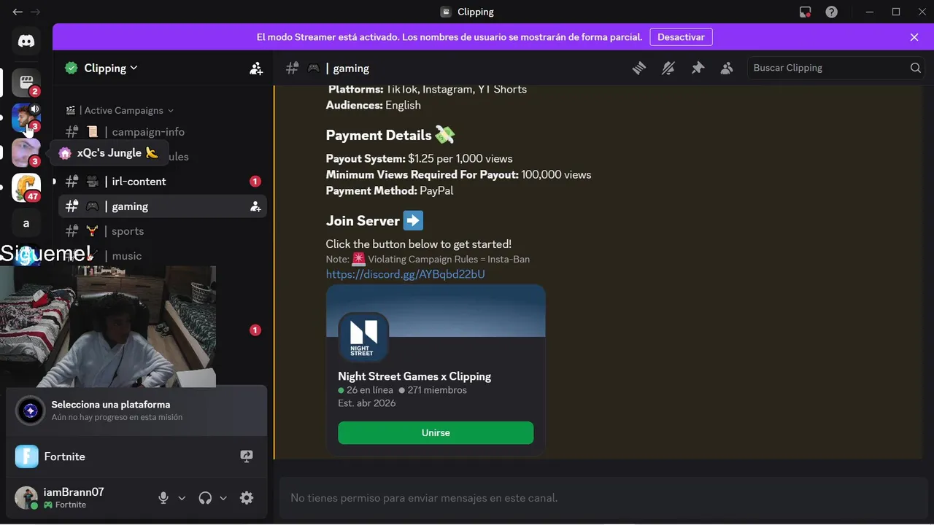Click Desactivar to disable Streamer mode

tap(681, 36)
